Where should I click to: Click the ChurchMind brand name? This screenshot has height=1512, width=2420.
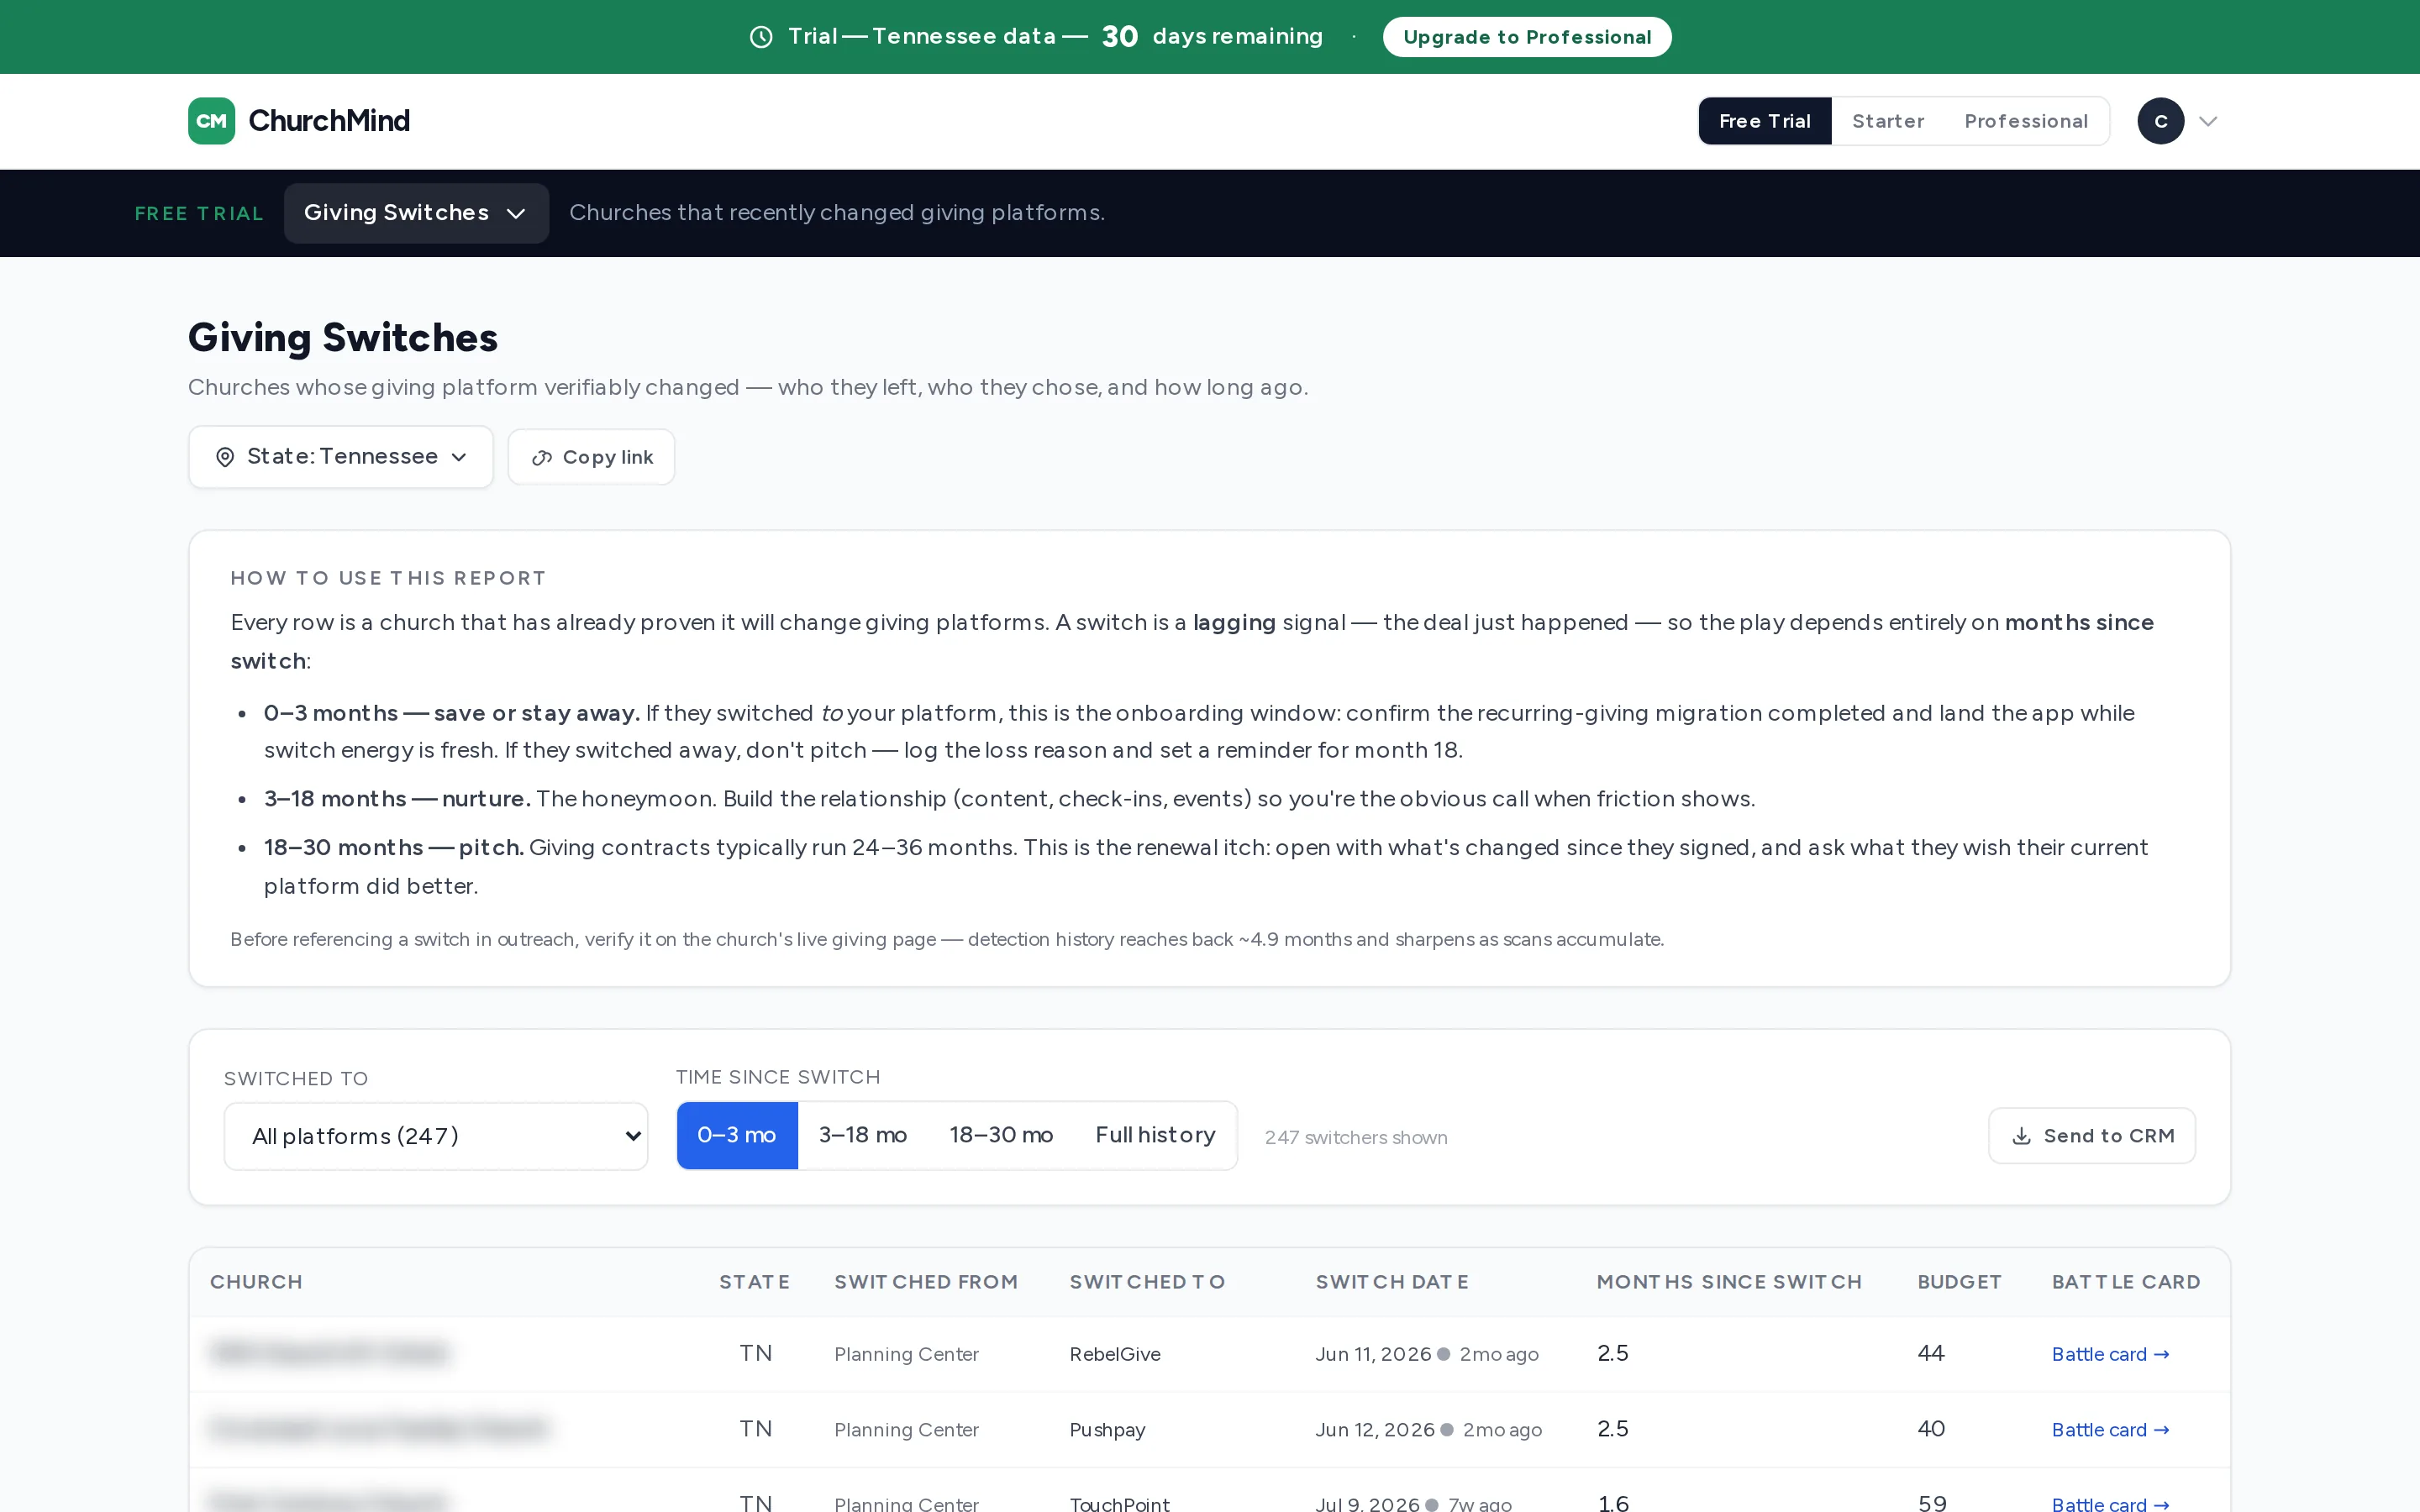coord(329,121)
